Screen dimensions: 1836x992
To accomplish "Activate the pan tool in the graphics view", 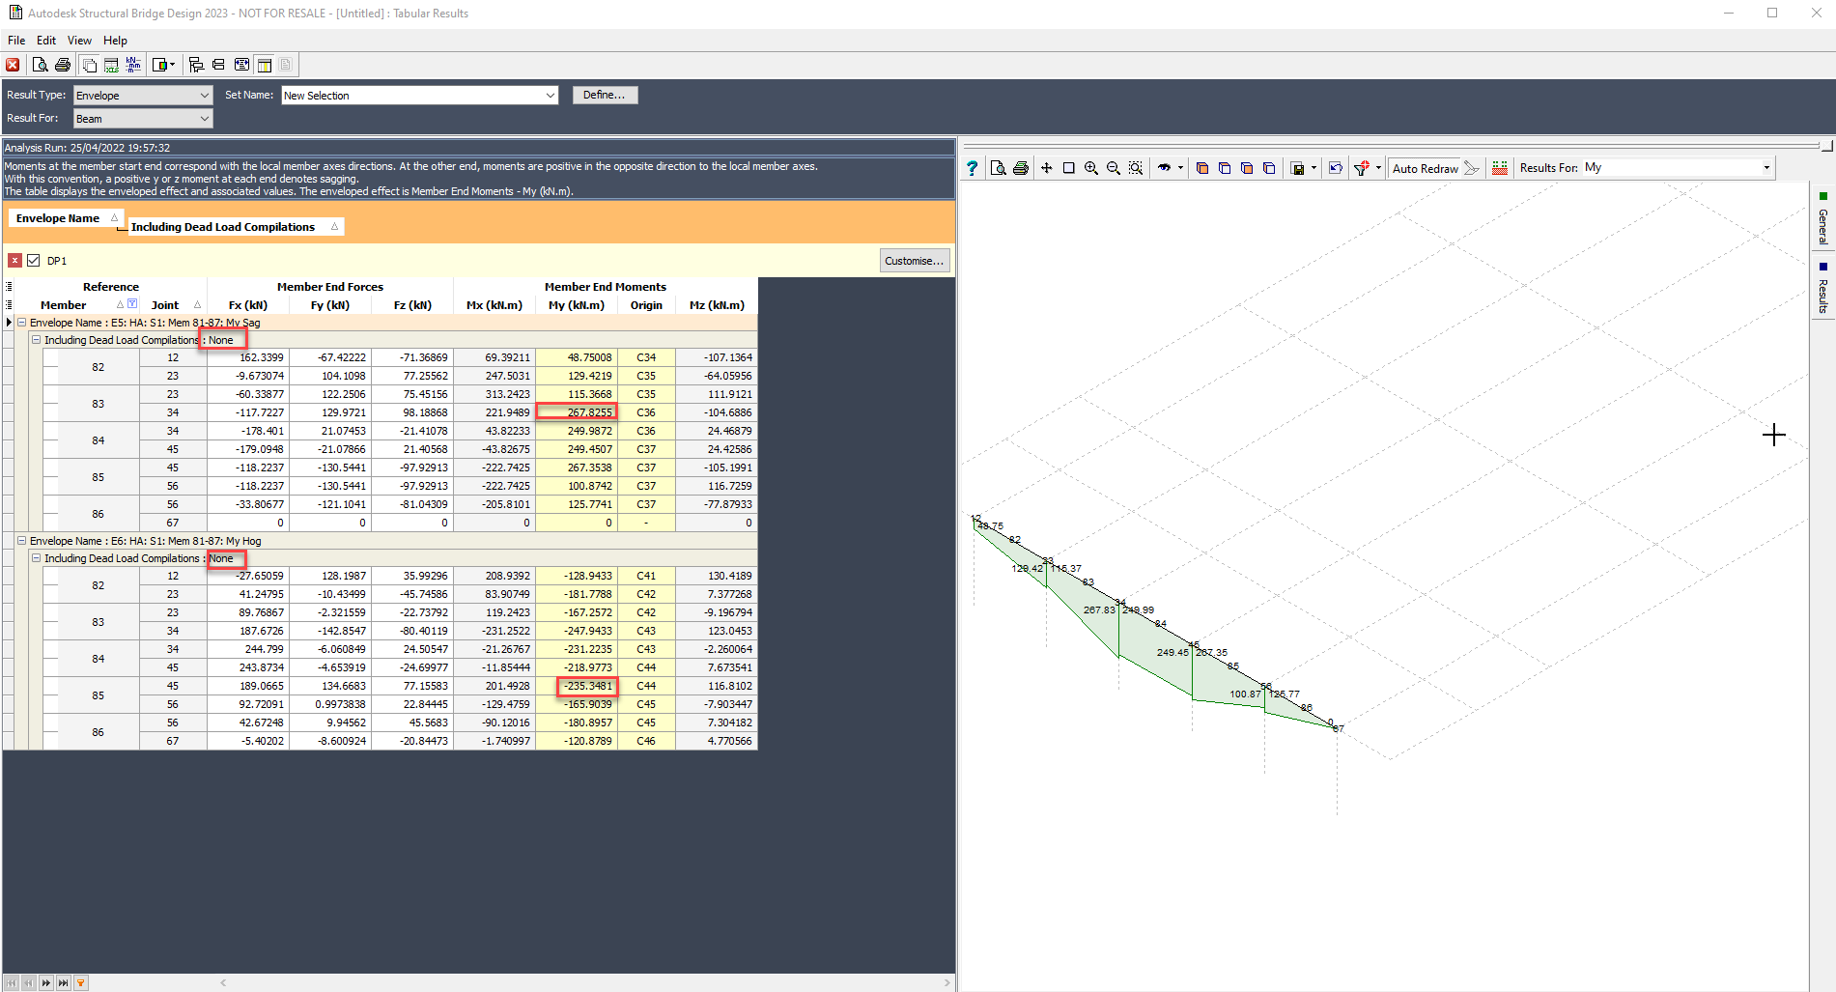I will coord(1047,167).
